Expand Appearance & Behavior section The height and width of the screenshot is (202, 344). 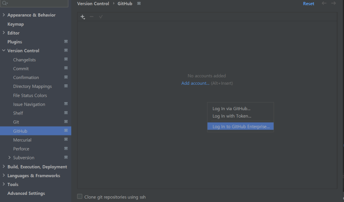pos(4,15)
